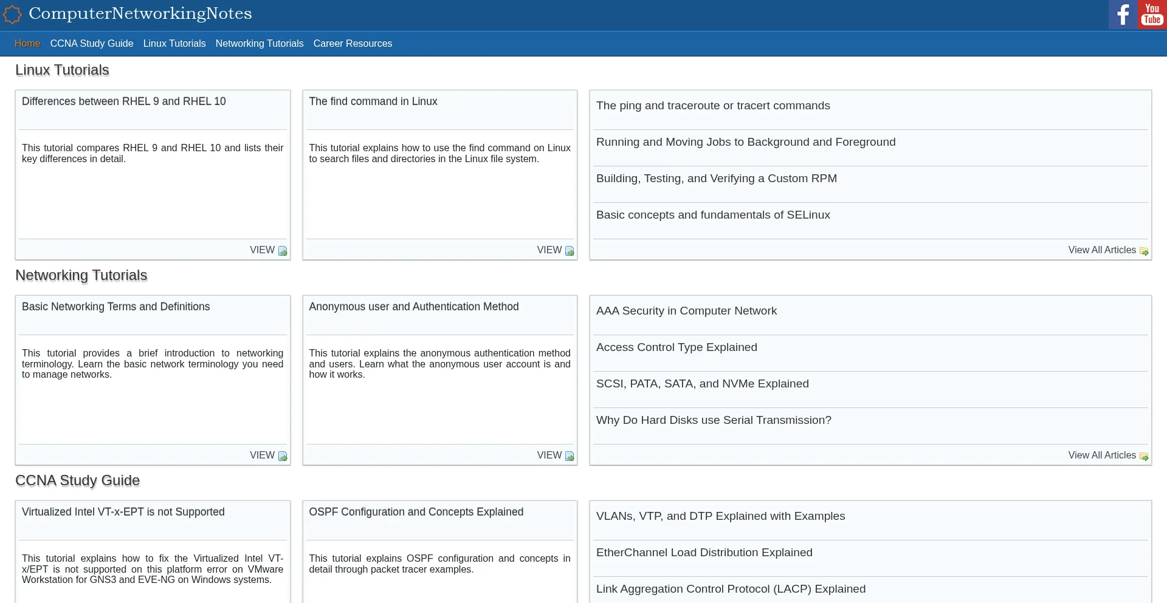Click icon next to Networking View All Articles
Viewport: 1167px width, 603px height.
point(1144,456)
